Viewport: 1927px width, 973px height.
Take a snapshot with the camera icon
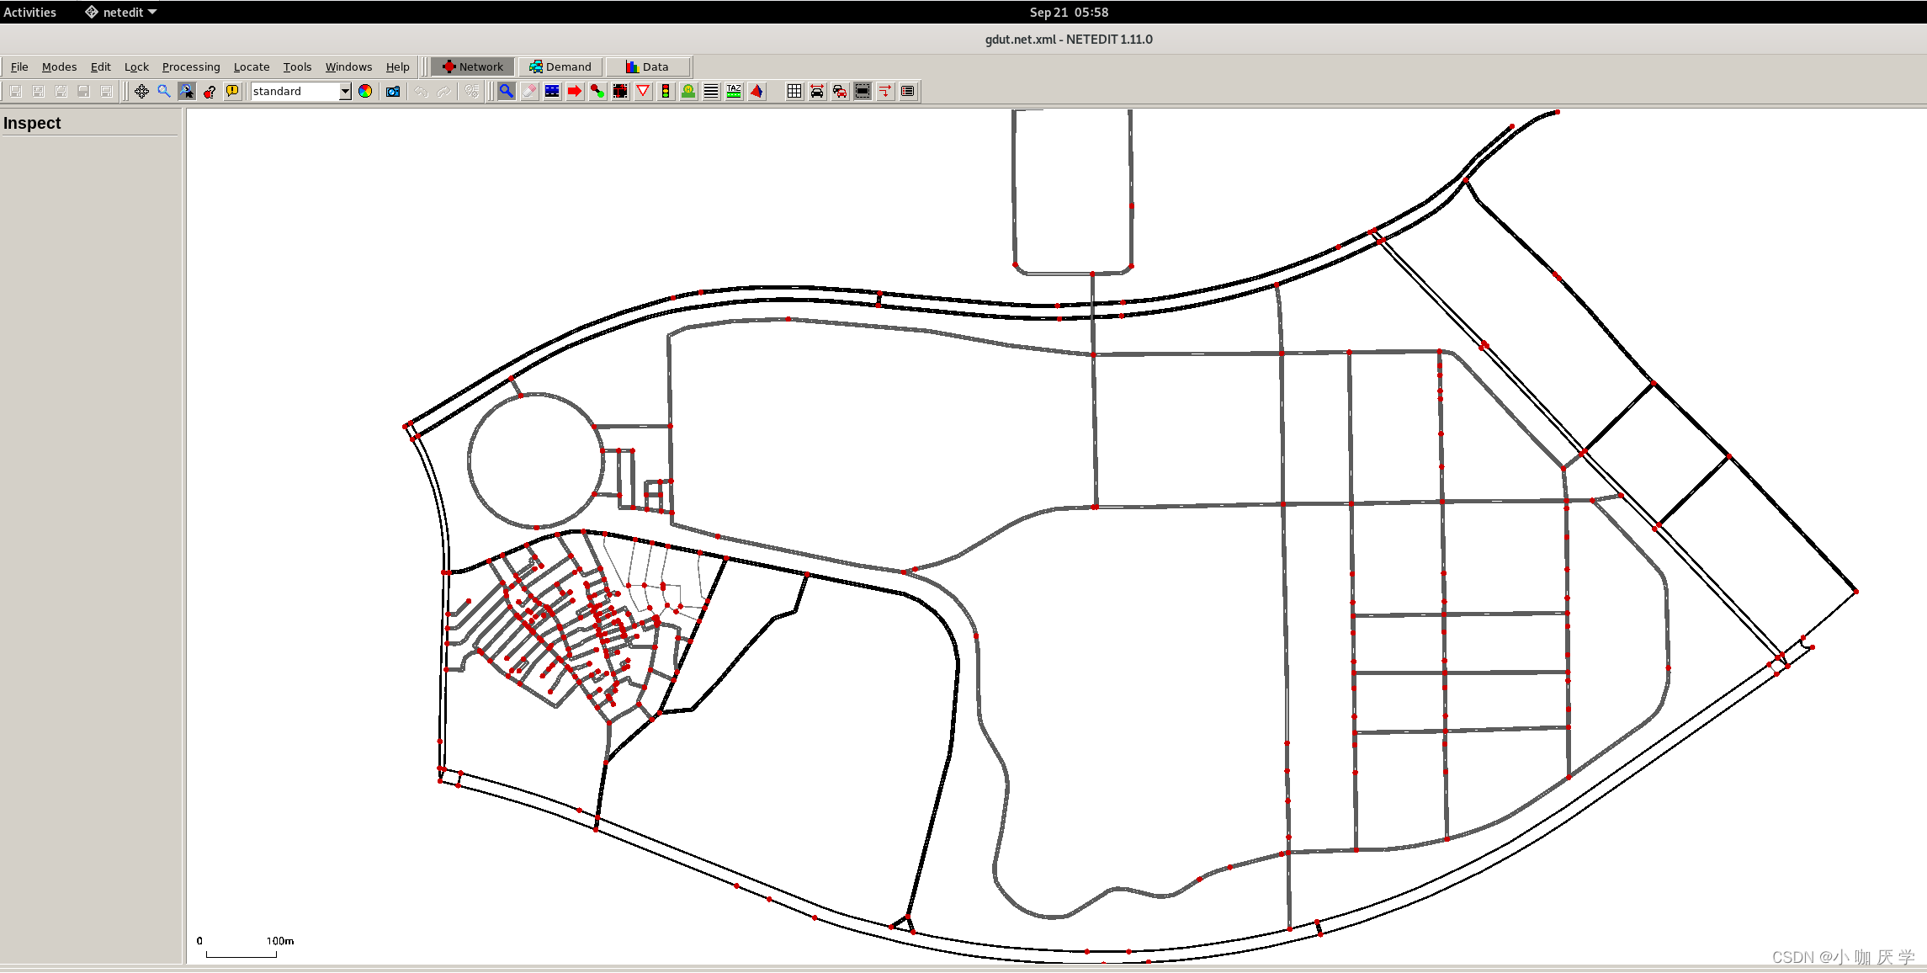(393, 91)
